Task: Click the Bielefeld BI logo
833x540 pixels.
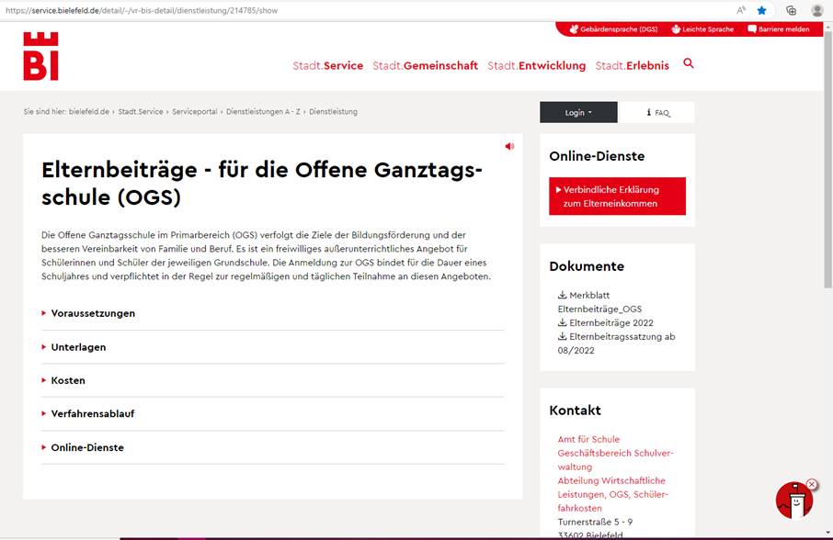Action: pyautogui.click(x=40, y=56)
